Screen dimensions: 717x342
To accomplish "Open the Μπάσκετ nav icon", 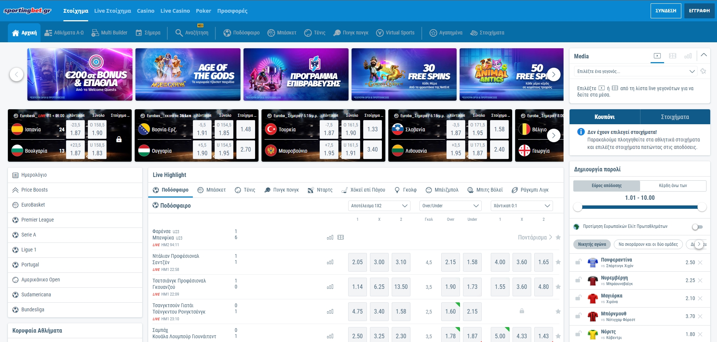I will tap(271, 33).
